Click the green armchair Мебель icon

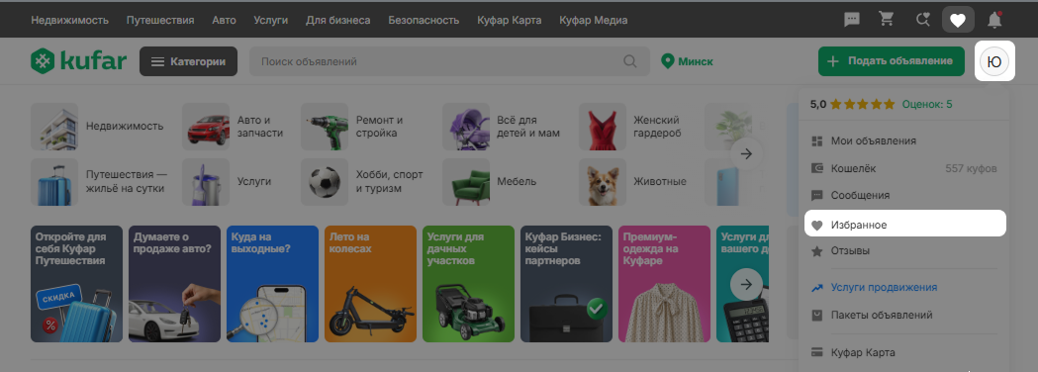point(466,182)
